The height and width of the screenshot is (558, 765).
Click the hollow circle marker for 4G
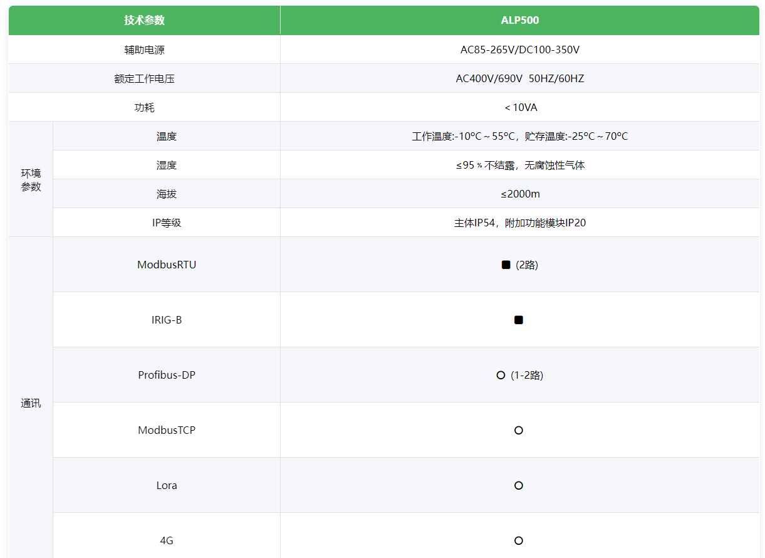point(518,540)
